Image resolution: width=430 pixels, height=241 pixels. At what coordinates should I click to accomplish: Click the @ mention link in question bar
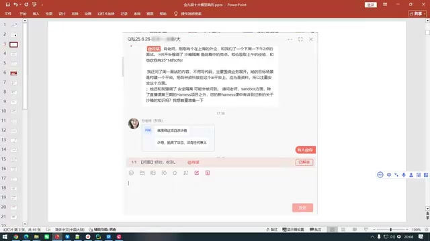193,162
